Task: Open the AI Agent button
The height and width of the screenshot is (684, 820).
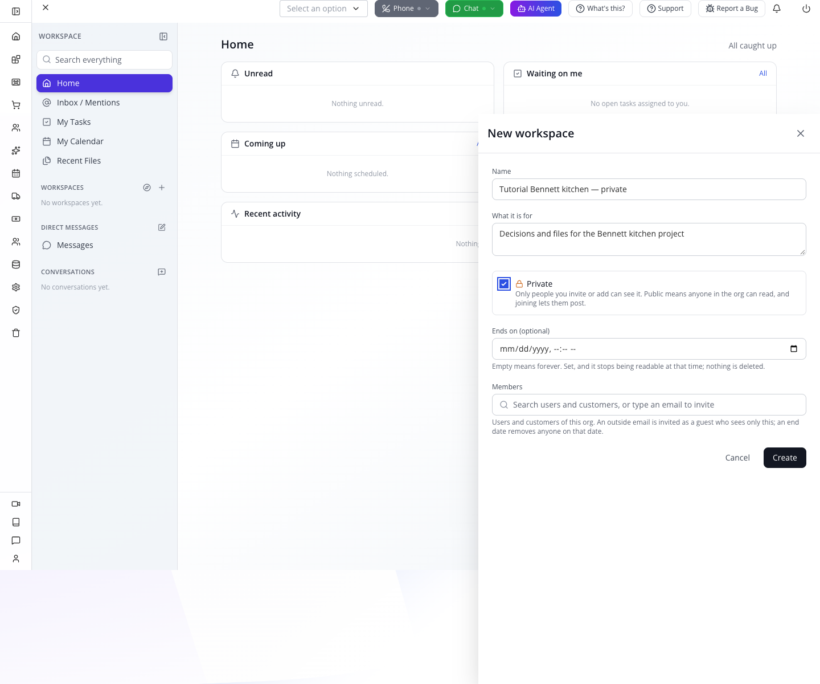Action: click(x=536, y=9)
